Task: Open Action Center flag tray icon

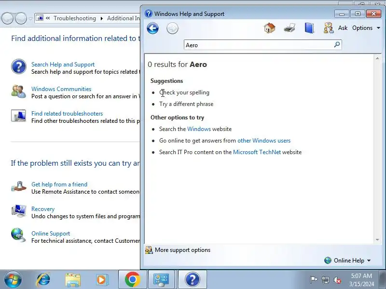Action: point(314,280)
